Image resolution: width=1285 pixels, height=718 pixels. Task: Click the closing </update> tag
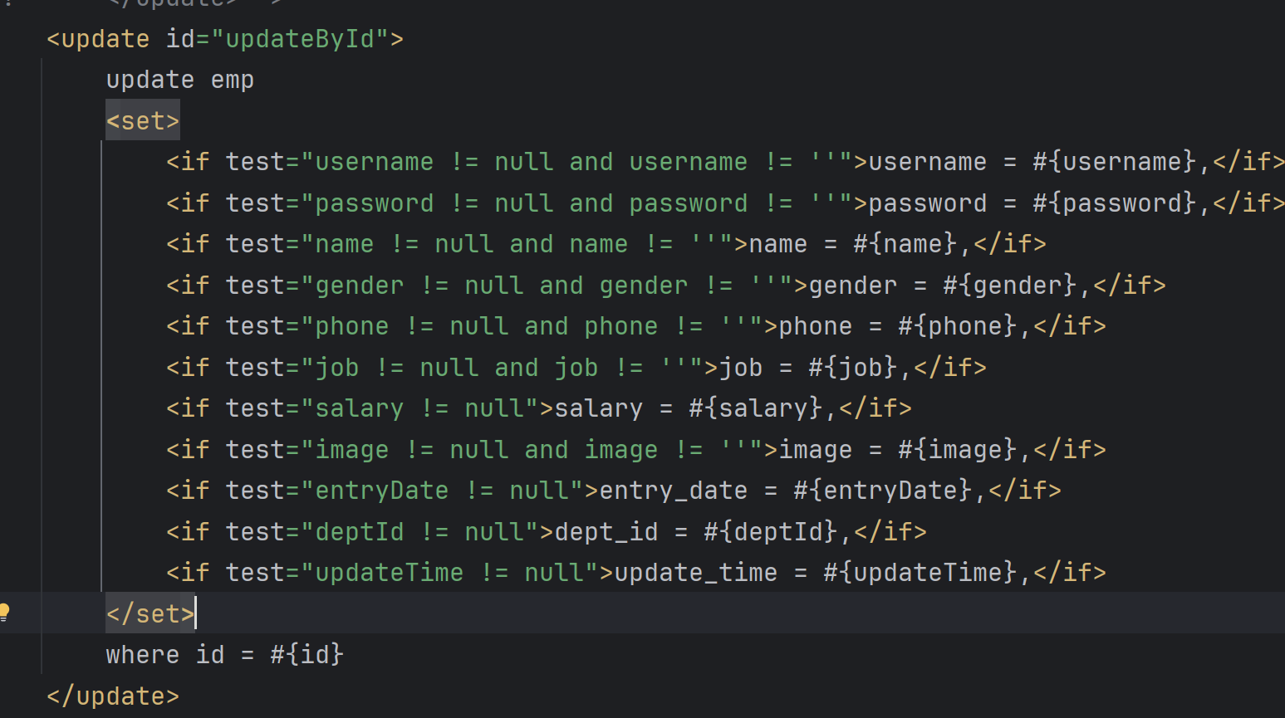point(113,696)
